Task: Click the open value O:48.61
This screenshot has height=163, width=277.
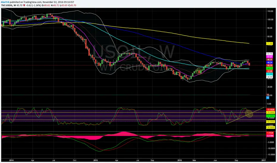Action: click(46, 5)
